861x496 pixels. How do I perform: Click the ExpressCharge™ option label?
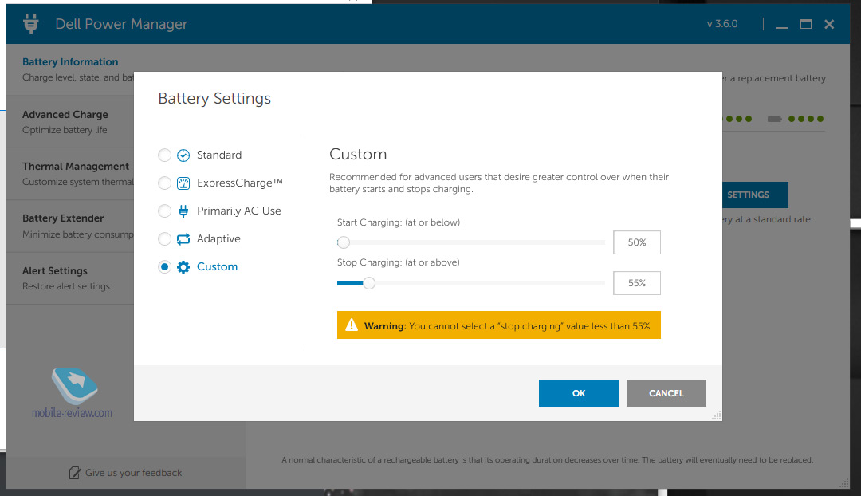tap(240, 183)
